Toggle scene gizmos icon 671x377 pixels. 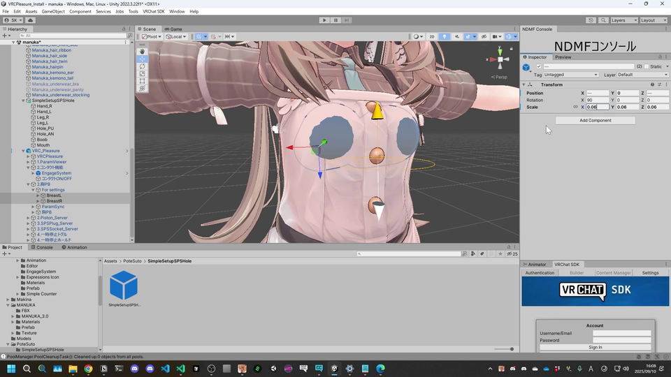tap(509, 37)
